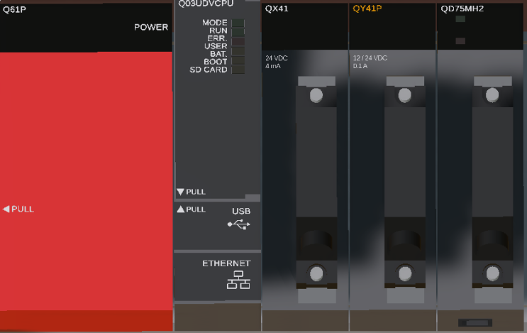Viewport: 527px width, 333px height.
Task: Select the QD75MH2 module label
Action: [x=462, y=9]
